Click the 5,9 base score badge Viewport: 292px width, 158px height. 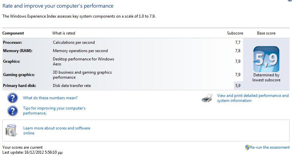pos(266,59)
